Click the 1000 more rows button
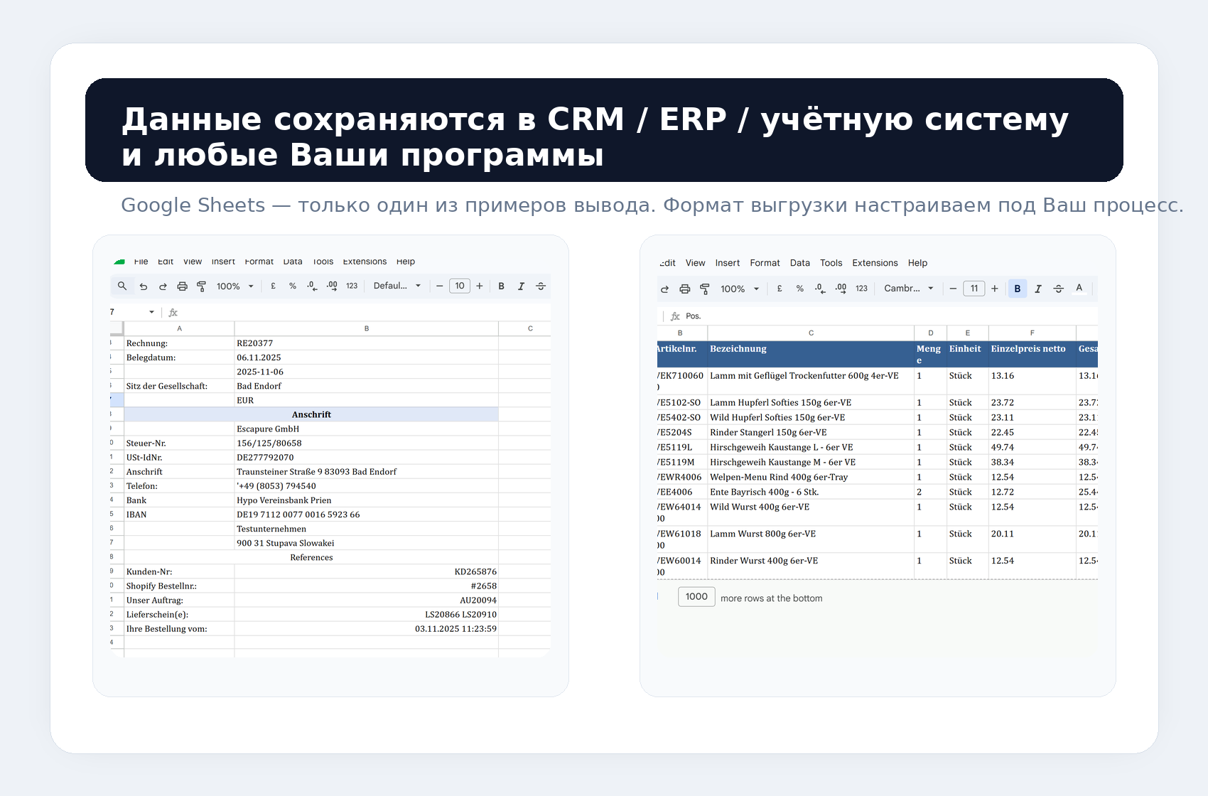This screenshot has width=1208, height=796. click(x=696, y=597)
